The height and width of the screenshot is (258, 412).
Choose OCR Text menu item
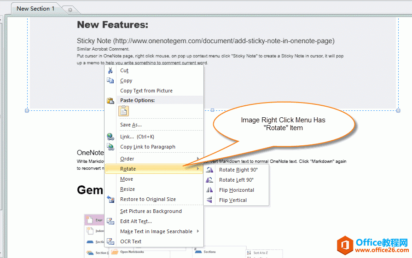tap(154, 241)
